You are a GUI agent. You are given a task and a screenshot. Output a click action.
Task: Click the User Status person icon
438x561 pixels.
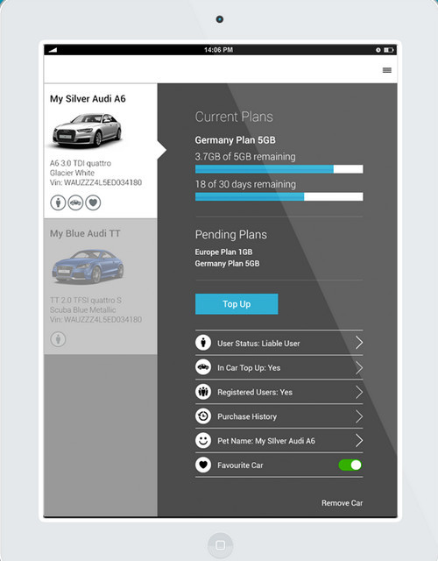pyautogui.click(x=203, y=343)
